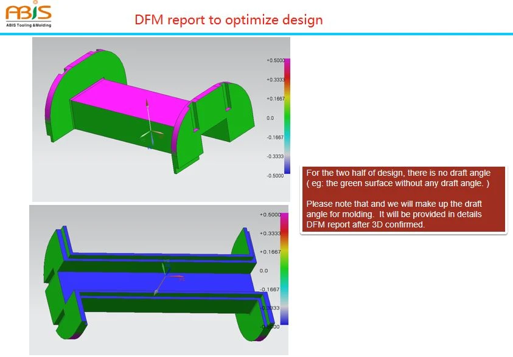The image size is (513, 357).
Task: Select the 'DFM report to optimize design' title
Action: tap(229, 20)
